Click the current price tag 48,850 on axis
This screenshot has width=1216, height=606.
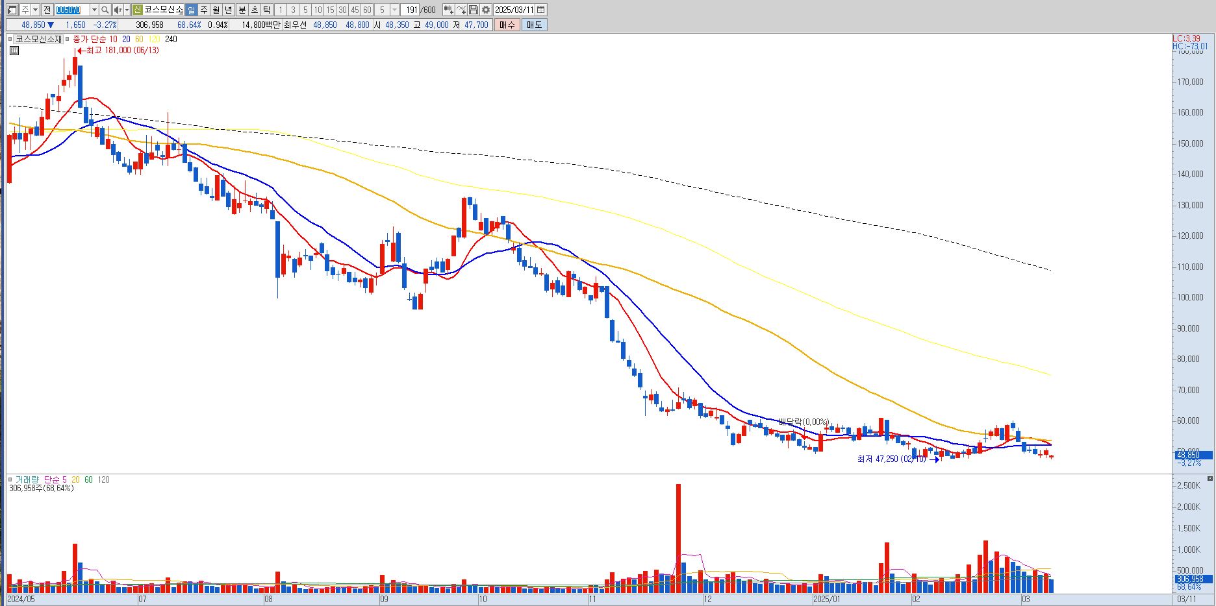[x=1193, y=455]
